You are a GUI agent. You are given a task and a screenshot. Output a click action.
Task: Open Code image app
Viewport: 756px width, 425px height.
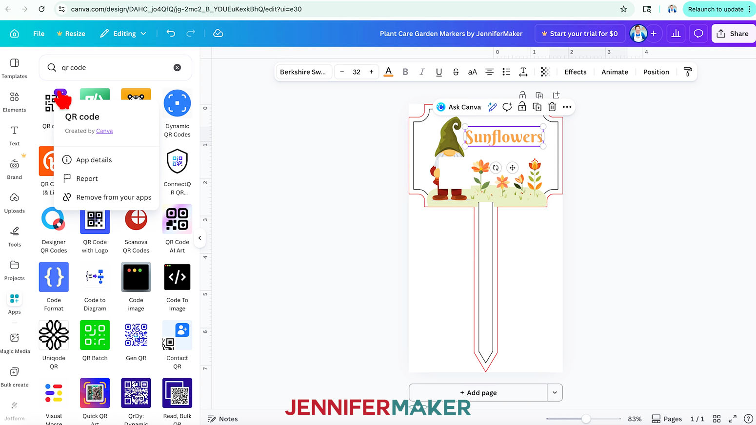(136, 288)
